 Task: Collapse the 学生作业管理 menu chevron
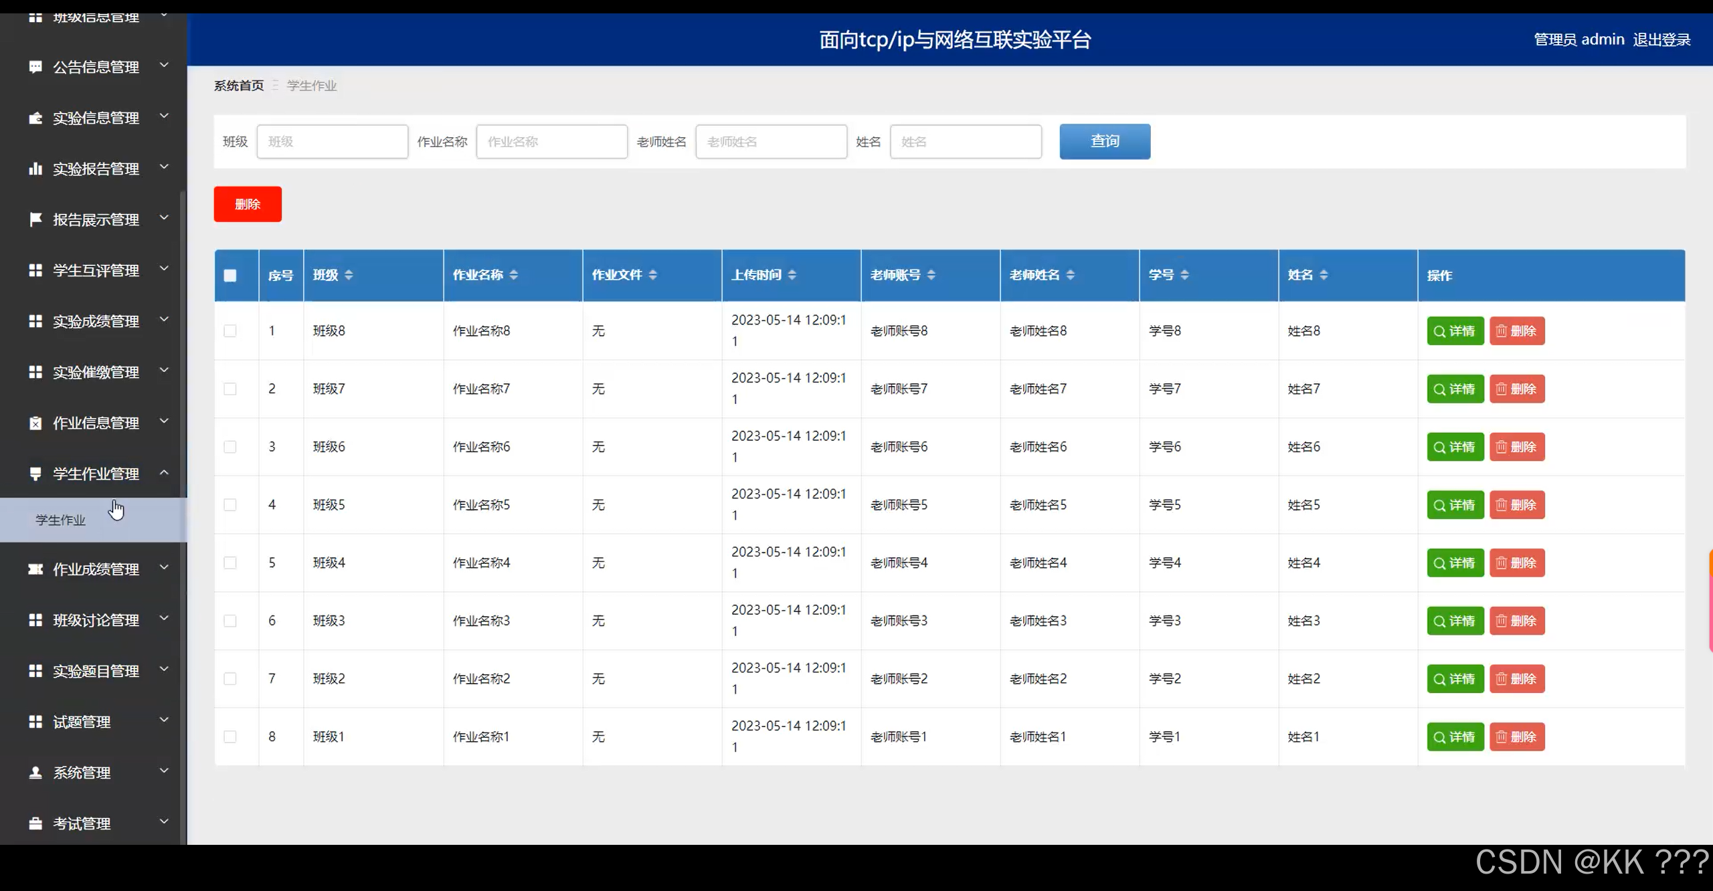[164, 473]
